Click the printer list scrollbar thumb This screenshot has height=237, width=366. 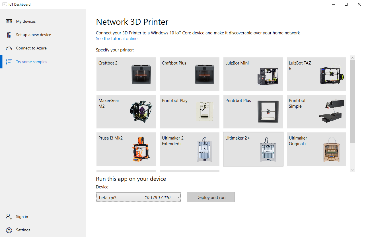click(353, 102)
